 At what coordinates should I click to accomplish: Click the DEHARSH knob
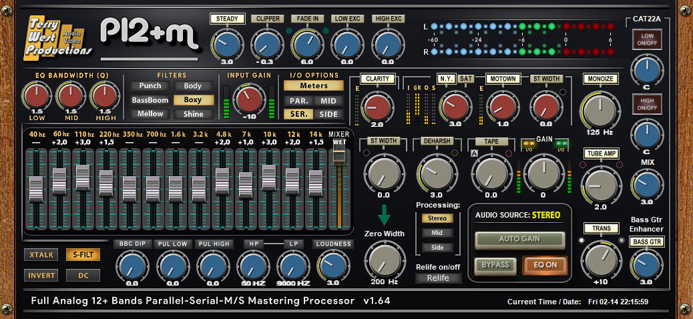click(x=437, y=174)
